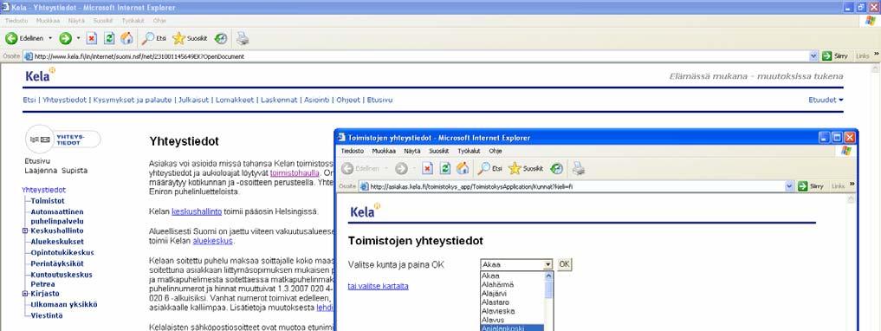Open the Back button history dropdown arrow
Viewport: 881px width, 331px height.
50,38
